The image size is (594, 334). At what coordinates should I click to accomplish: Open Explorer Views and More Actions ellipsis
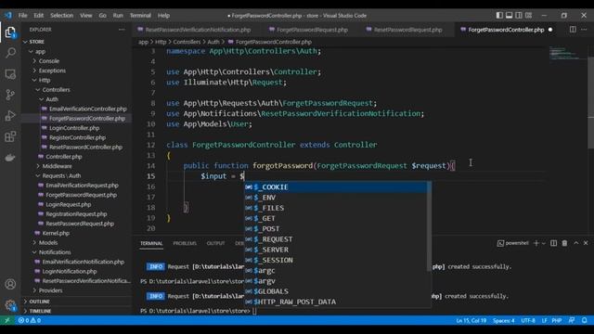point(122,29)
